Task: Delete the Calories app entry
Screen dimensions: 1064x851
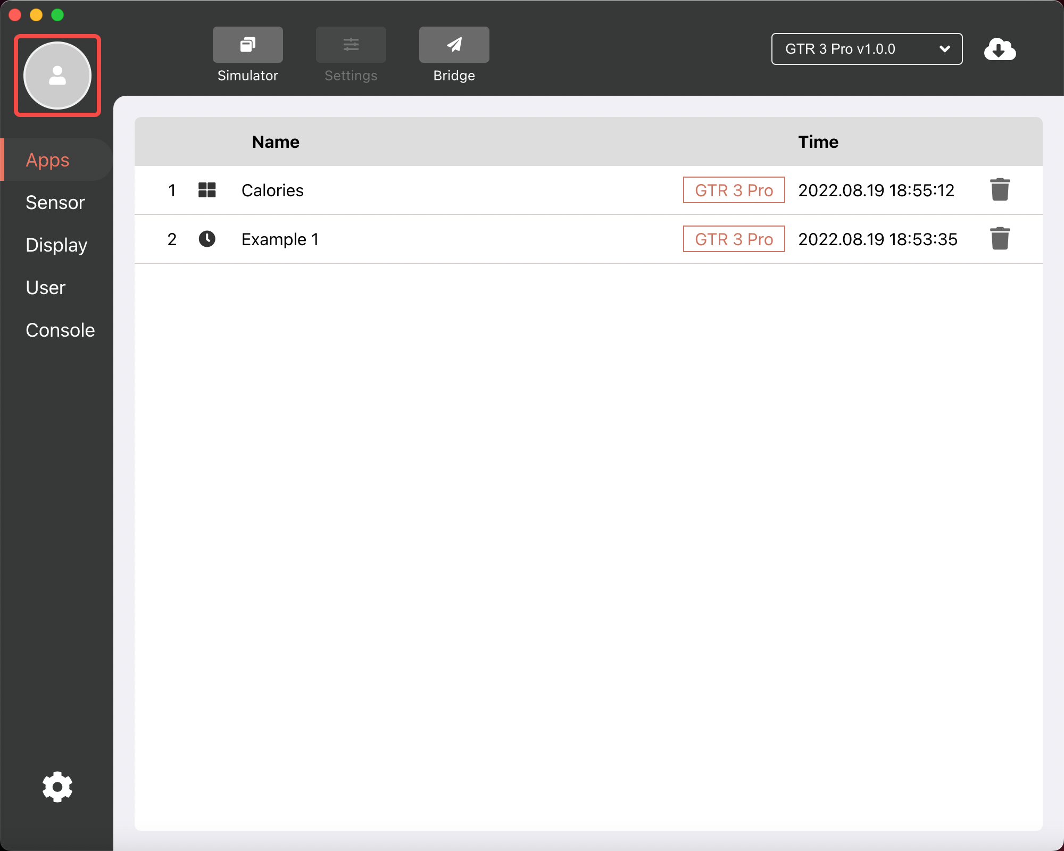Action: (1000, 189)
